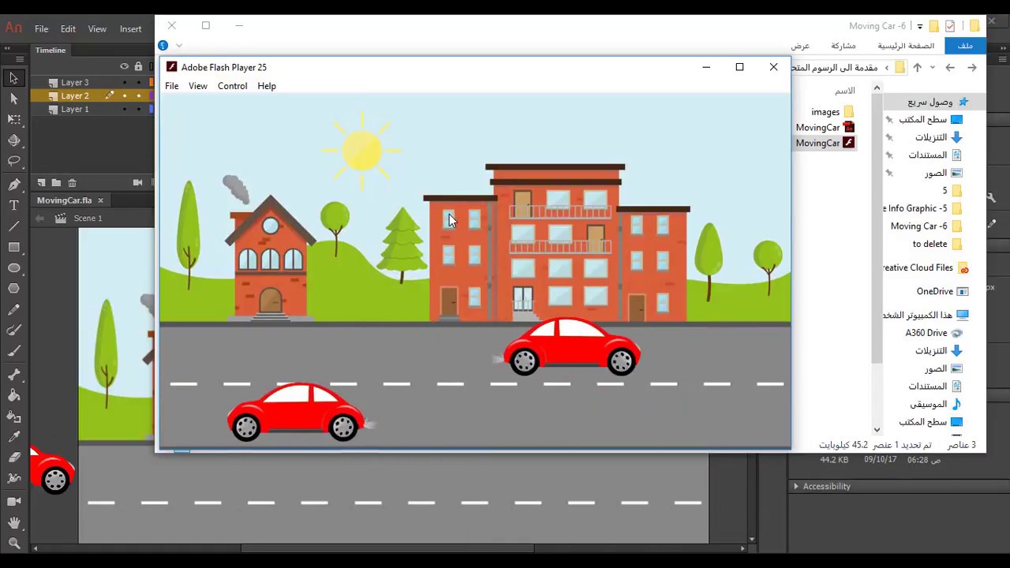Open Animate Insert menu

click(x=131, y=29)
